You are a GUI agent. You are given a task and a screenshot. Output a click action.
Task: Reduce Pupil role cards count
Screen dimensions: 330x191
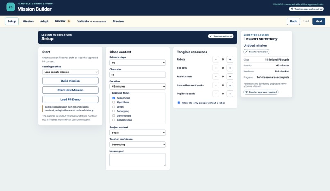tap(215, 94)
